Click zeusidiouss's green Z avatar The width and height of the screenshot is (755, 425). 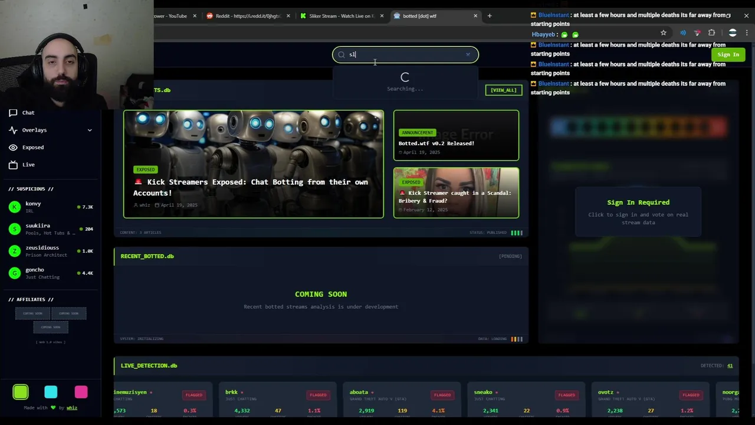click(15, 251)
